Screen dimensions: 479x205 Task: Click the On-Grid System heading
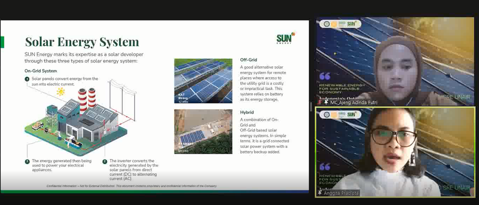coord(41,71)
